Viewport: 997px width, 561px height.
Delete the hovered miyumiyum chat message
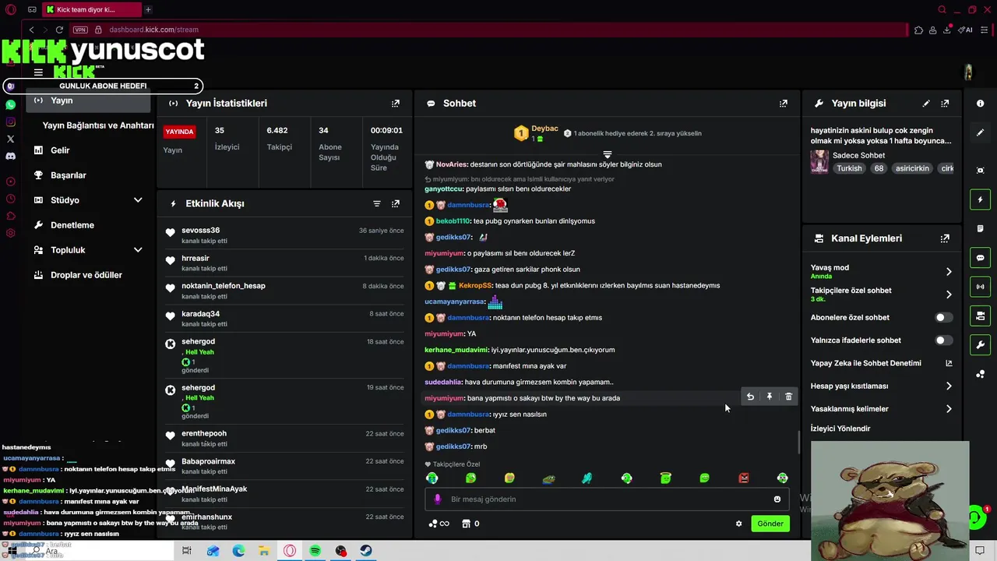[x=788, y=397]
